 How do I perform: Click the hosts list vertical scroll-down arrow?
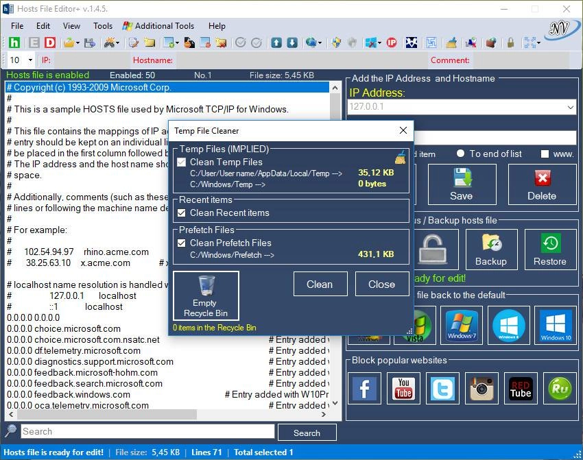tap(335, 404)
